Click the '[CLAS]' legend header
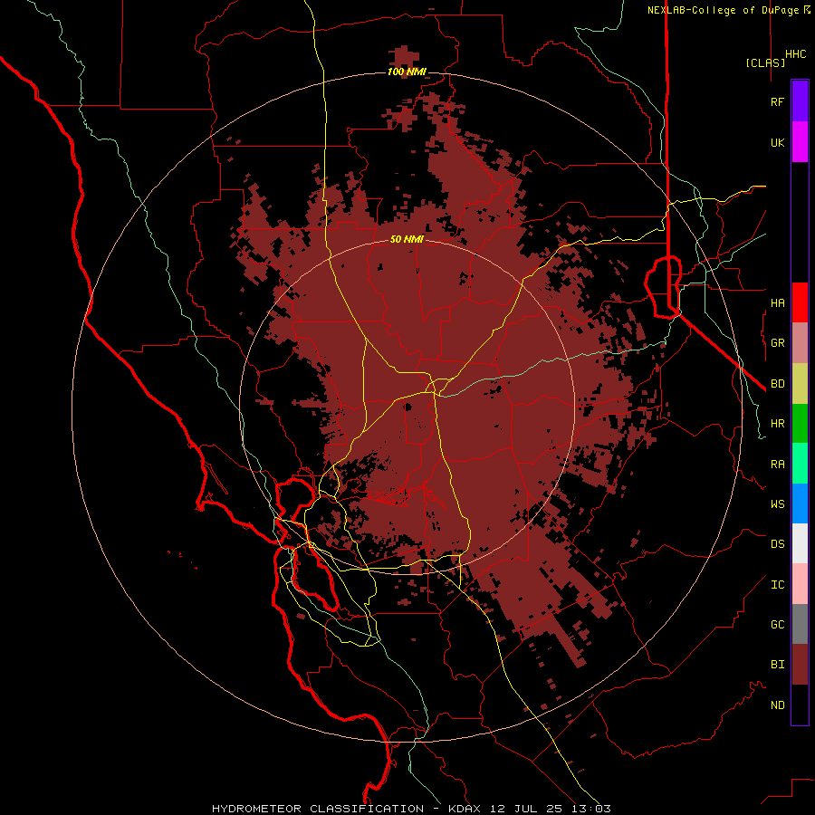Screen dimensions: 815x815 point(765,62)
